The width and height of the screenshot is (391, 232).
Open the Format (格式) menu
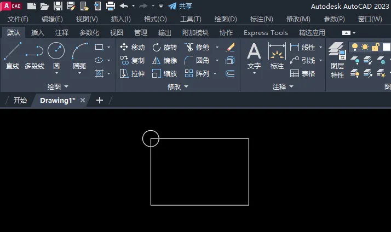[x=156, y=19]
